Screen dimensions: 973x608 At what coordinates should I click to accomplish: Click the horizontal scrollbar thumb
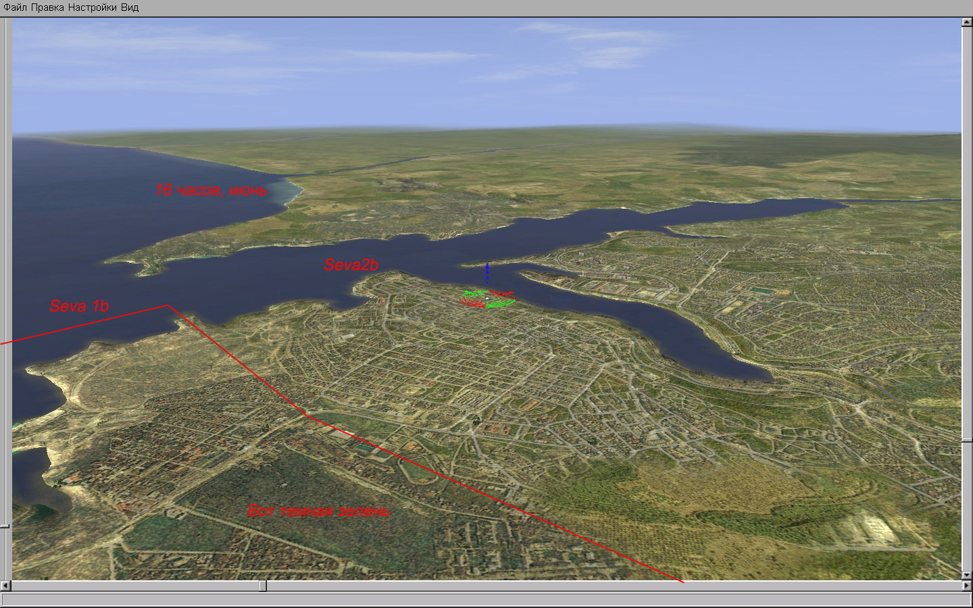263,586
